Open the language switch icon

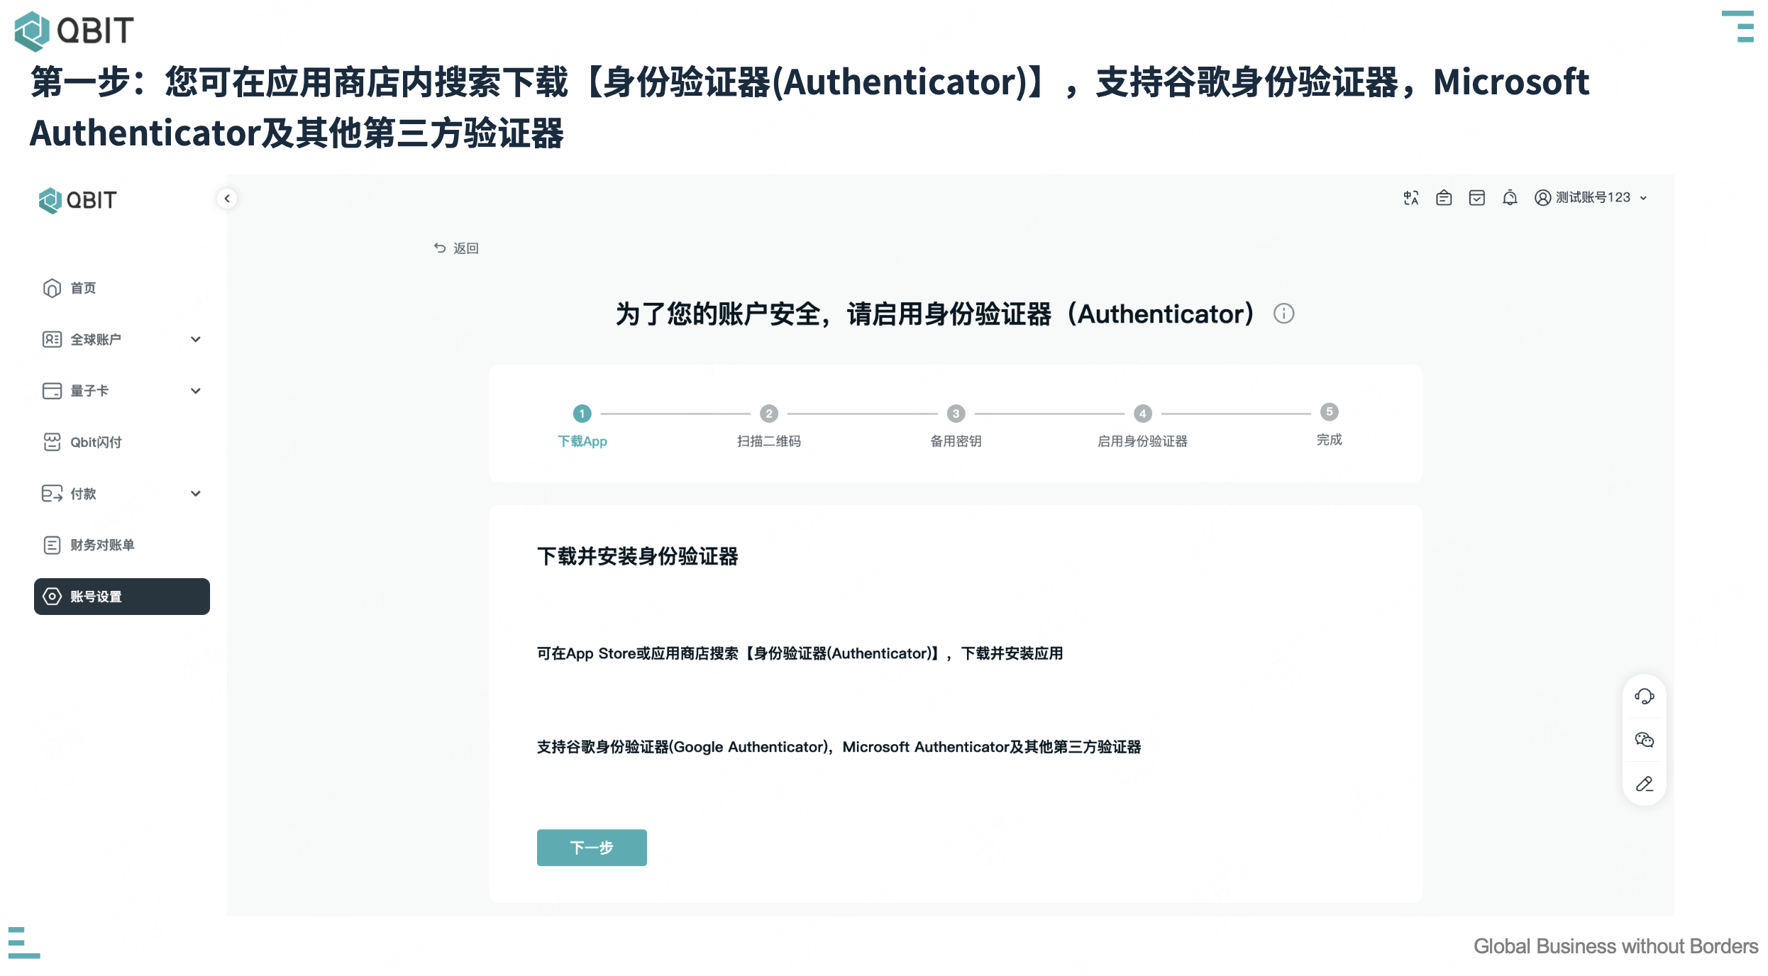pyautogui.click(x=1411, y=198)
